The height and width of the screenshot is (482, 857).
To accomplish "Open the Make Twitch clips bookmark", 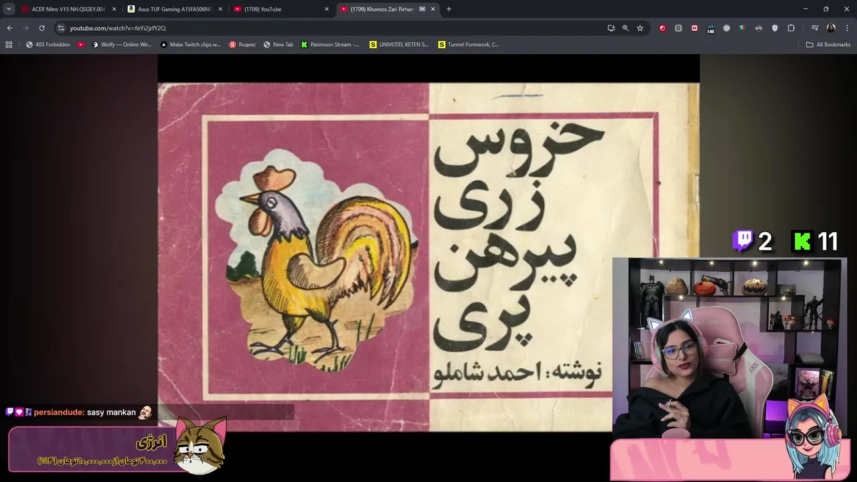I will click(191, 45).
